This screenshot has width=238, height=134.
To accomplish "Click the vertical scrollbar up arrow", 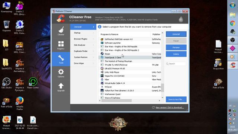I will 163,33.
